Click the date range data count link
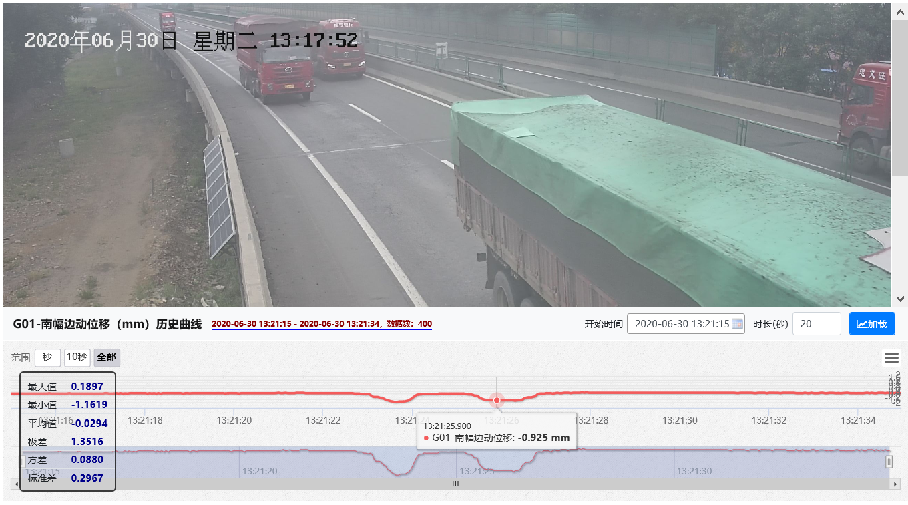Image resolution: width=908 pixels, height=505 pixels. point(322,324)
